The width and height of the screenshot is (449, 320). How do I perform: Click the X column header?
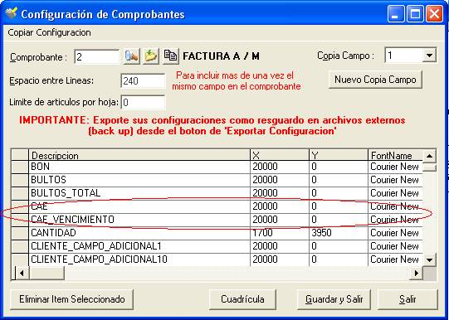[x=280, y=155]
